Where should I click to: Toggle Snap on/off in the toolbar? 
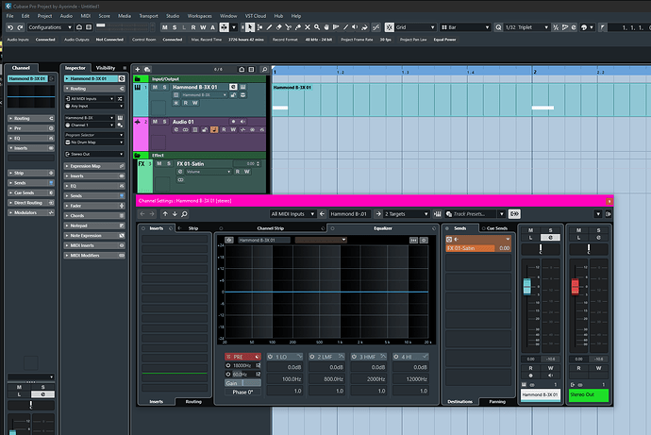tap(389, 27)
